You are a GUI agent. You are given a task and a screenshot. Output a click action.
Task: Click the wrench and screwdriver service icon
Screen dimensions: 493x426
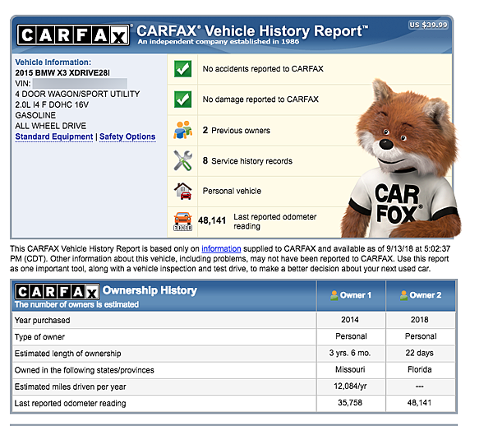point(182,160)
